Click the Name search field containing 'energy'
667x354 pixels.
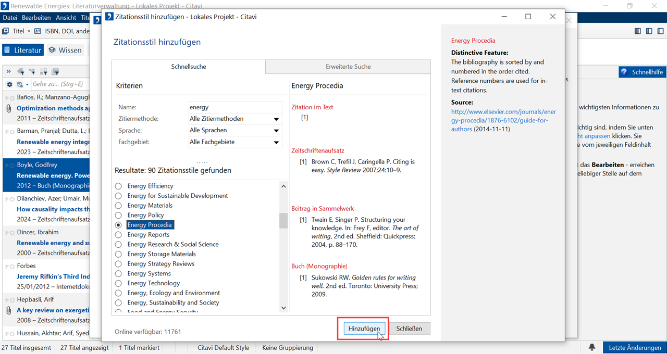click(x=234, y=107)
